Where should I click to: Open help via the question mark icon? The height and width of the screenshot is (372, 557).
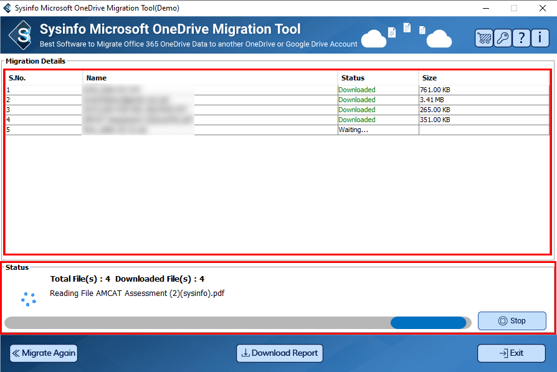click(x=521, y=38)
